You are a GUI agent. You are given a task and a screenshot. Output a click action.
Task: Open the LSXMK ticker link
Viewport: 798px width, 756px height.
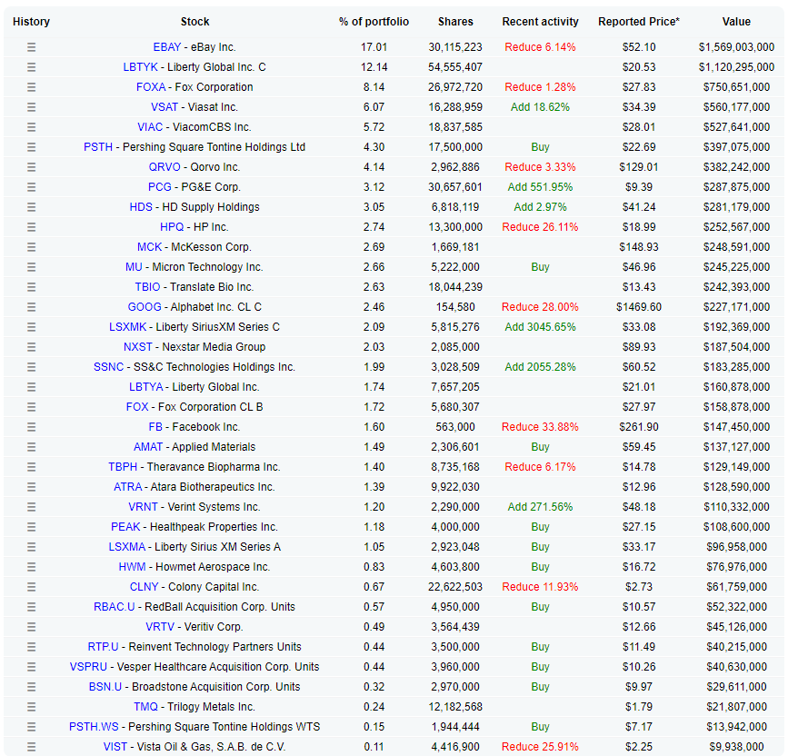click(128, 327)
